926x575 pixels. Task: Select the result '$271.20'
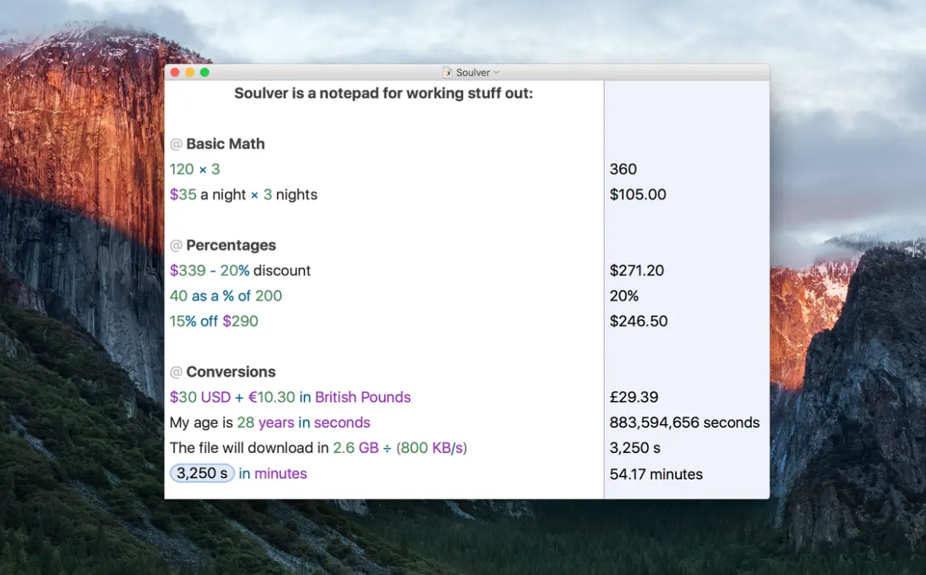(637, 271)
